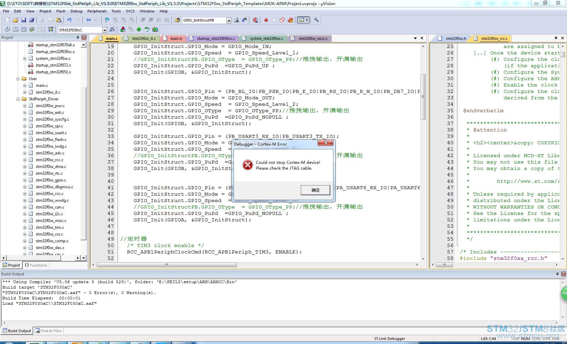This screenshot has height=344, width=567.
Task: Navigate backwards with blue arrow
Action: (88, 20)
